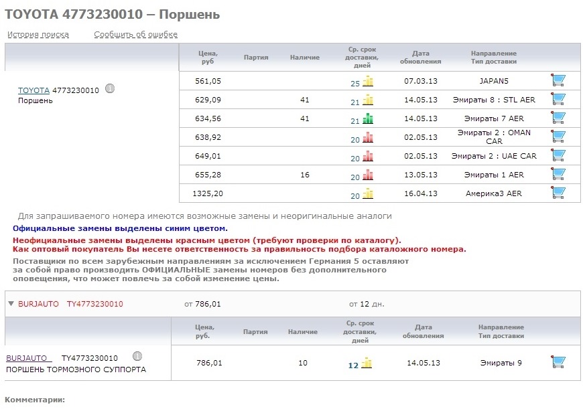583x411 pixels.
Task: Add the 649,01 UAE CAR offer to cart
Action: click(x=558, y=155)
